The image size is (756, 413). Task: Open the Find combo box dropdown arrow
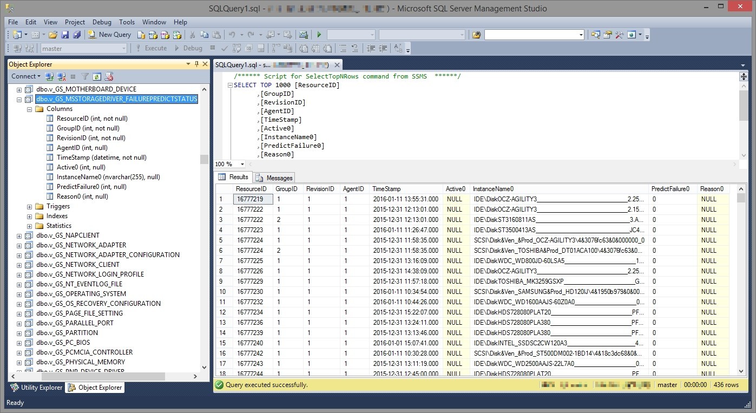pos(581,35)
